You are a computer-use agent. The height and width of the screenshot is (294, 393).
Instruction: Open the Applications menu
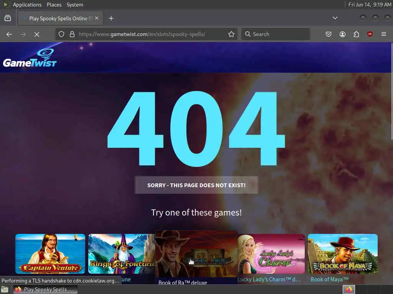[27, 5]
